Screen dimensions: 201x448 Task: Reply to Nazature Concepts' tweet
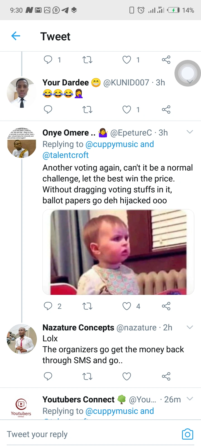tap(48, 376)
